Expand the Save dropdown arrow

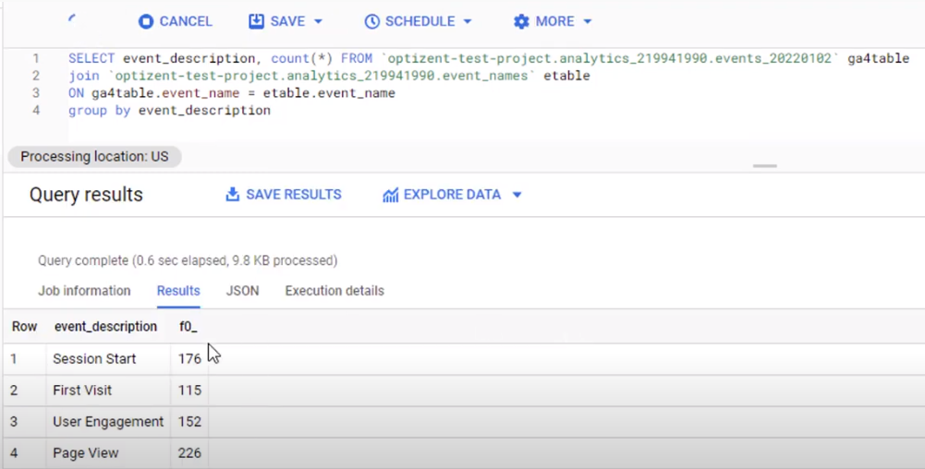tap(319, 21)
